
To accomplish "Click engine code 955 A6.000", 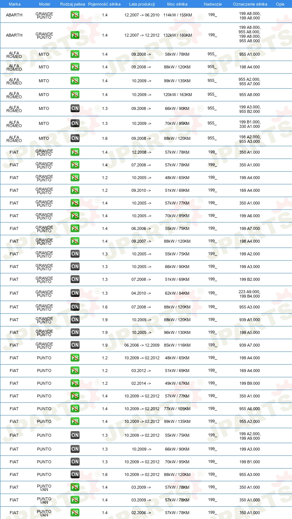I will 250,409.
